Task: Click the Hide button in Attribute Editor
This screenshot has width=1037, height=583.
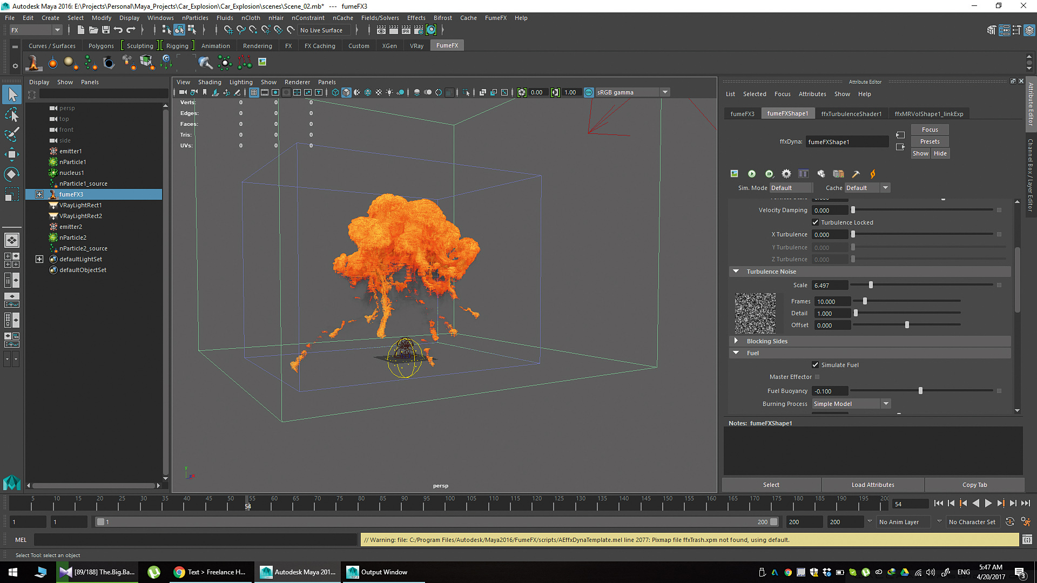Action: pos(940,153)
